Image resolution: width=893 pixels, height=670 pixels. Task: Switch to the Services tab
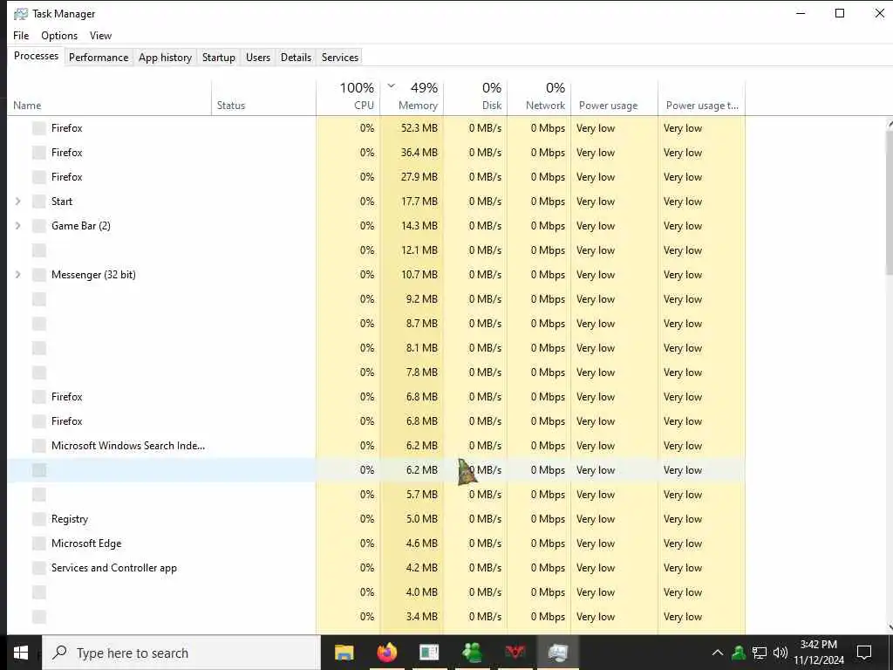(340, 58)
